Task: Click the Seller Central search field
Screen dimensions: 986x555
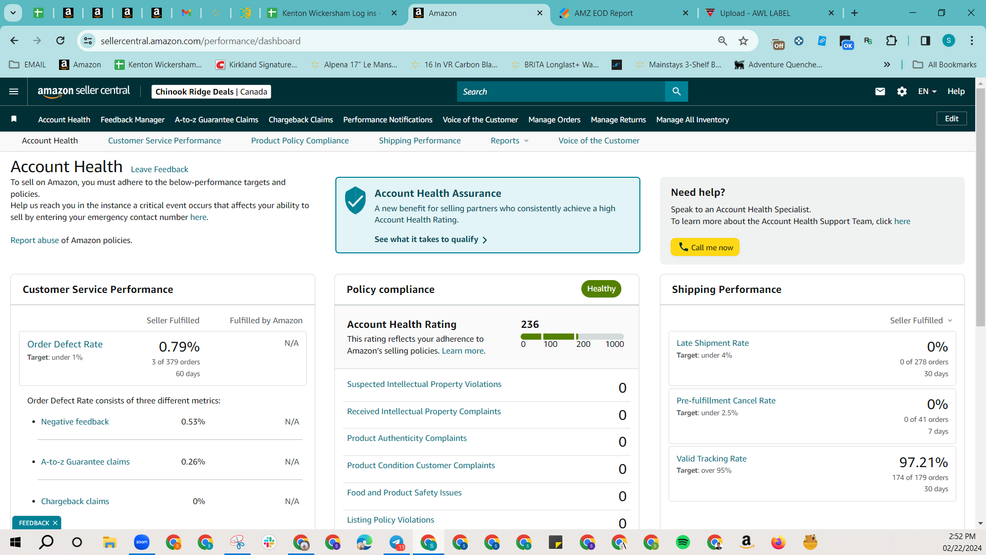Action: pos(561,91)
